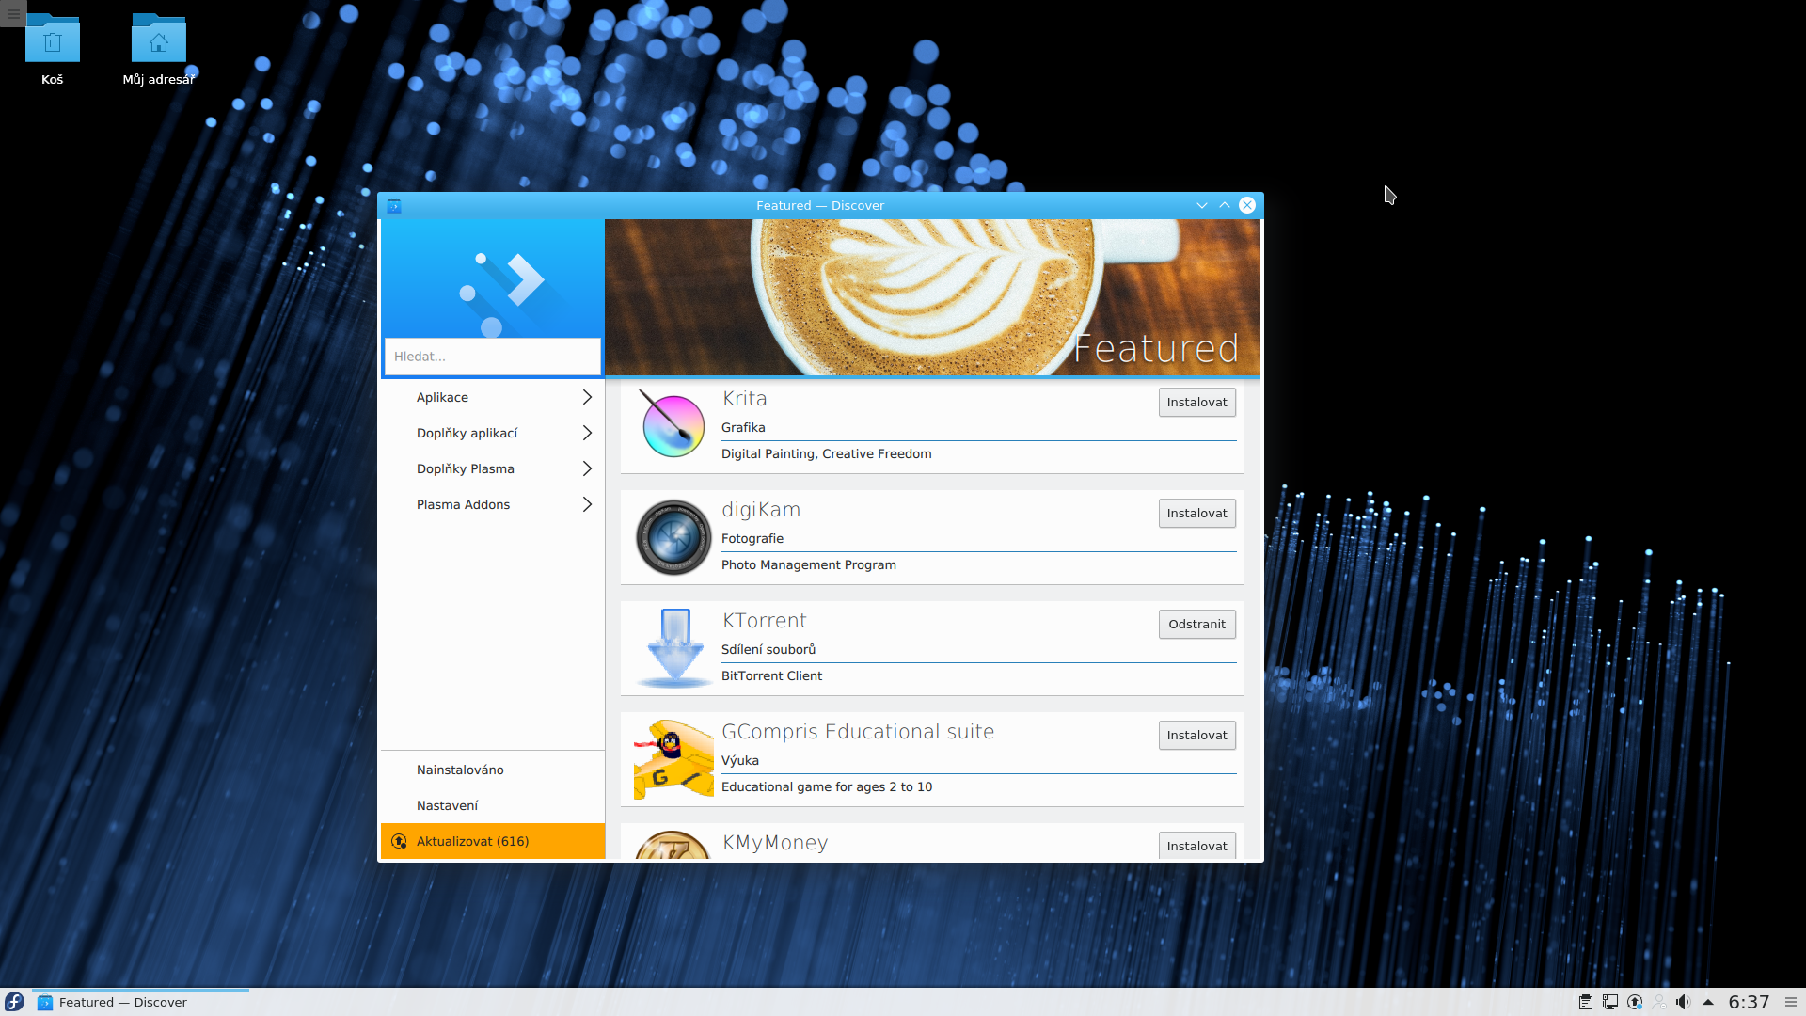The image size is (1806, 1016).
Task: Click the Krita application icon
Action: tap(673, 424)
